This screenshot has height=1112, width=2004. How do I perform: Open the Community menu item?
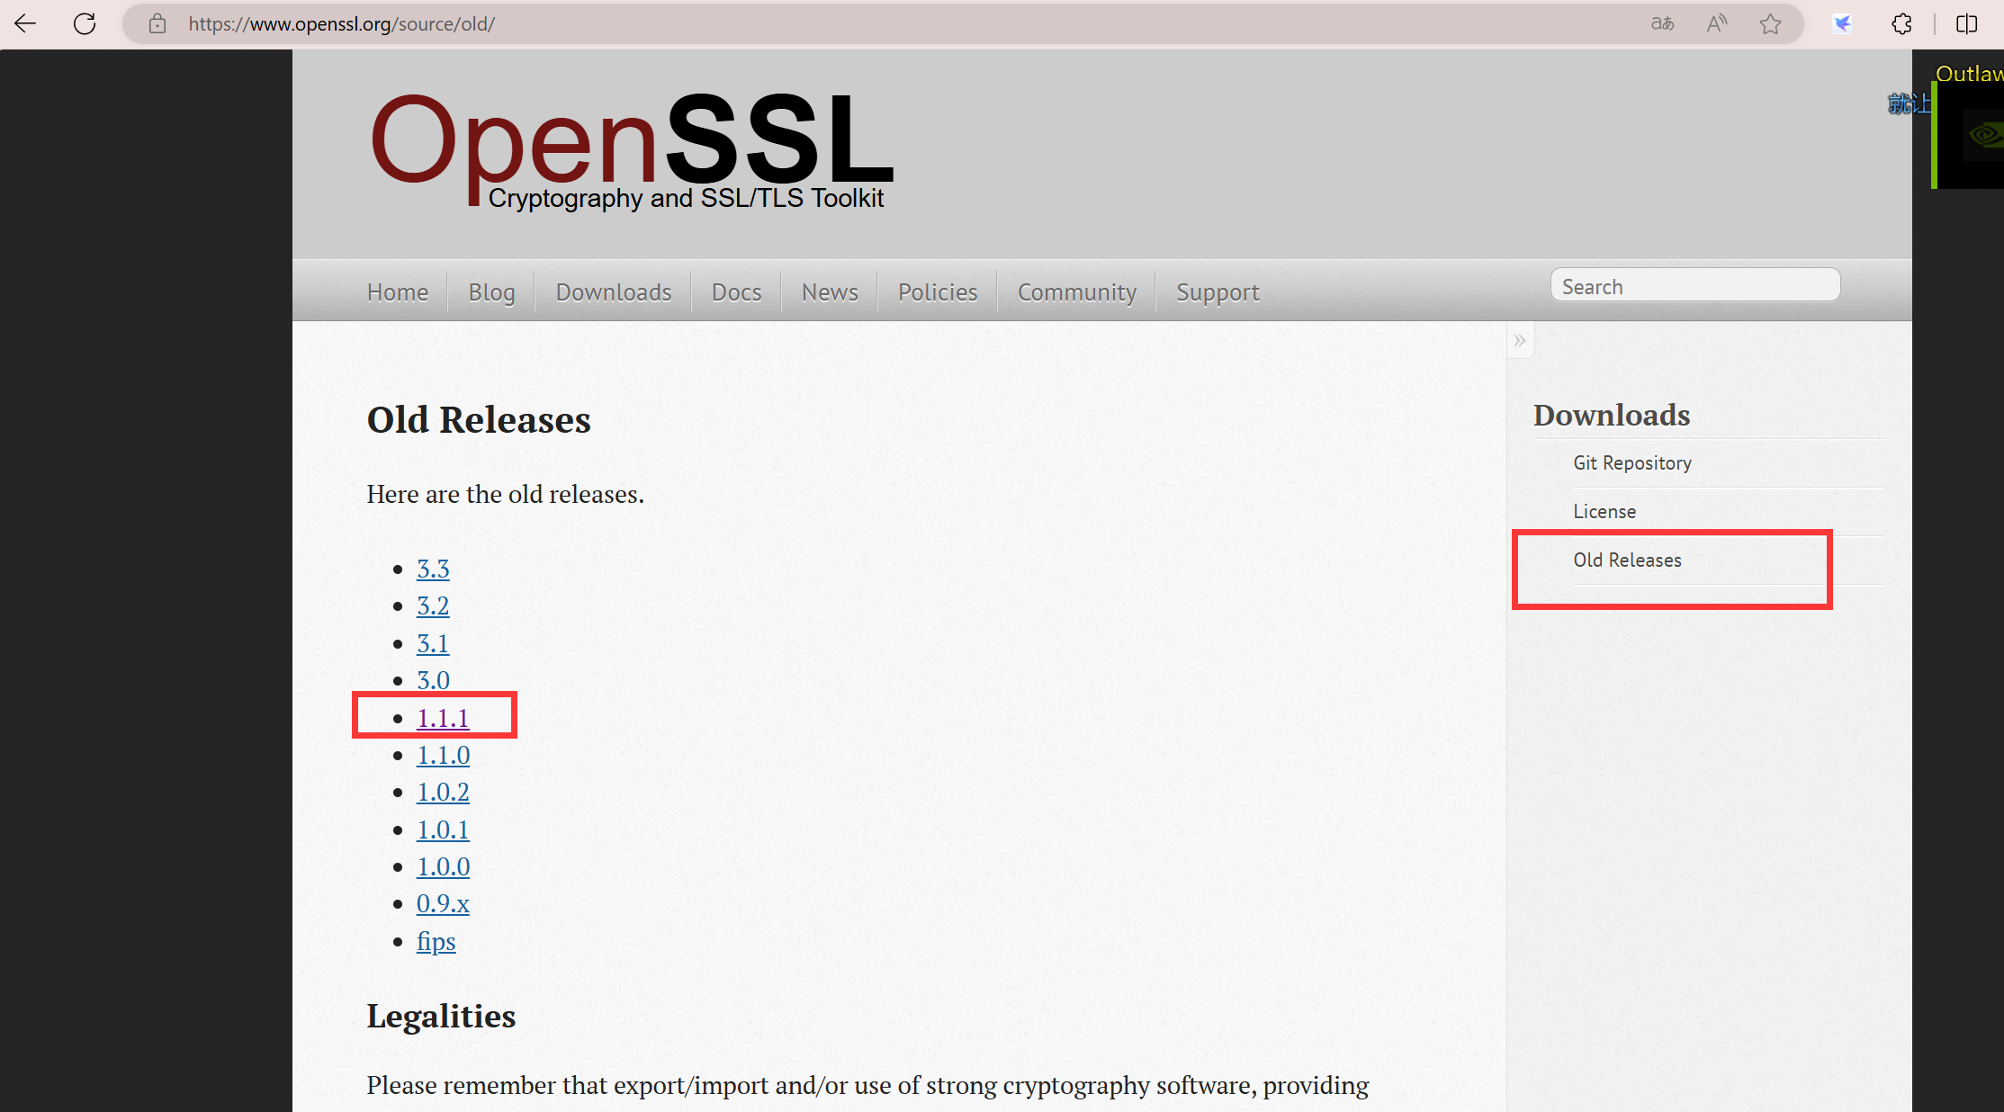point(1076,291)
